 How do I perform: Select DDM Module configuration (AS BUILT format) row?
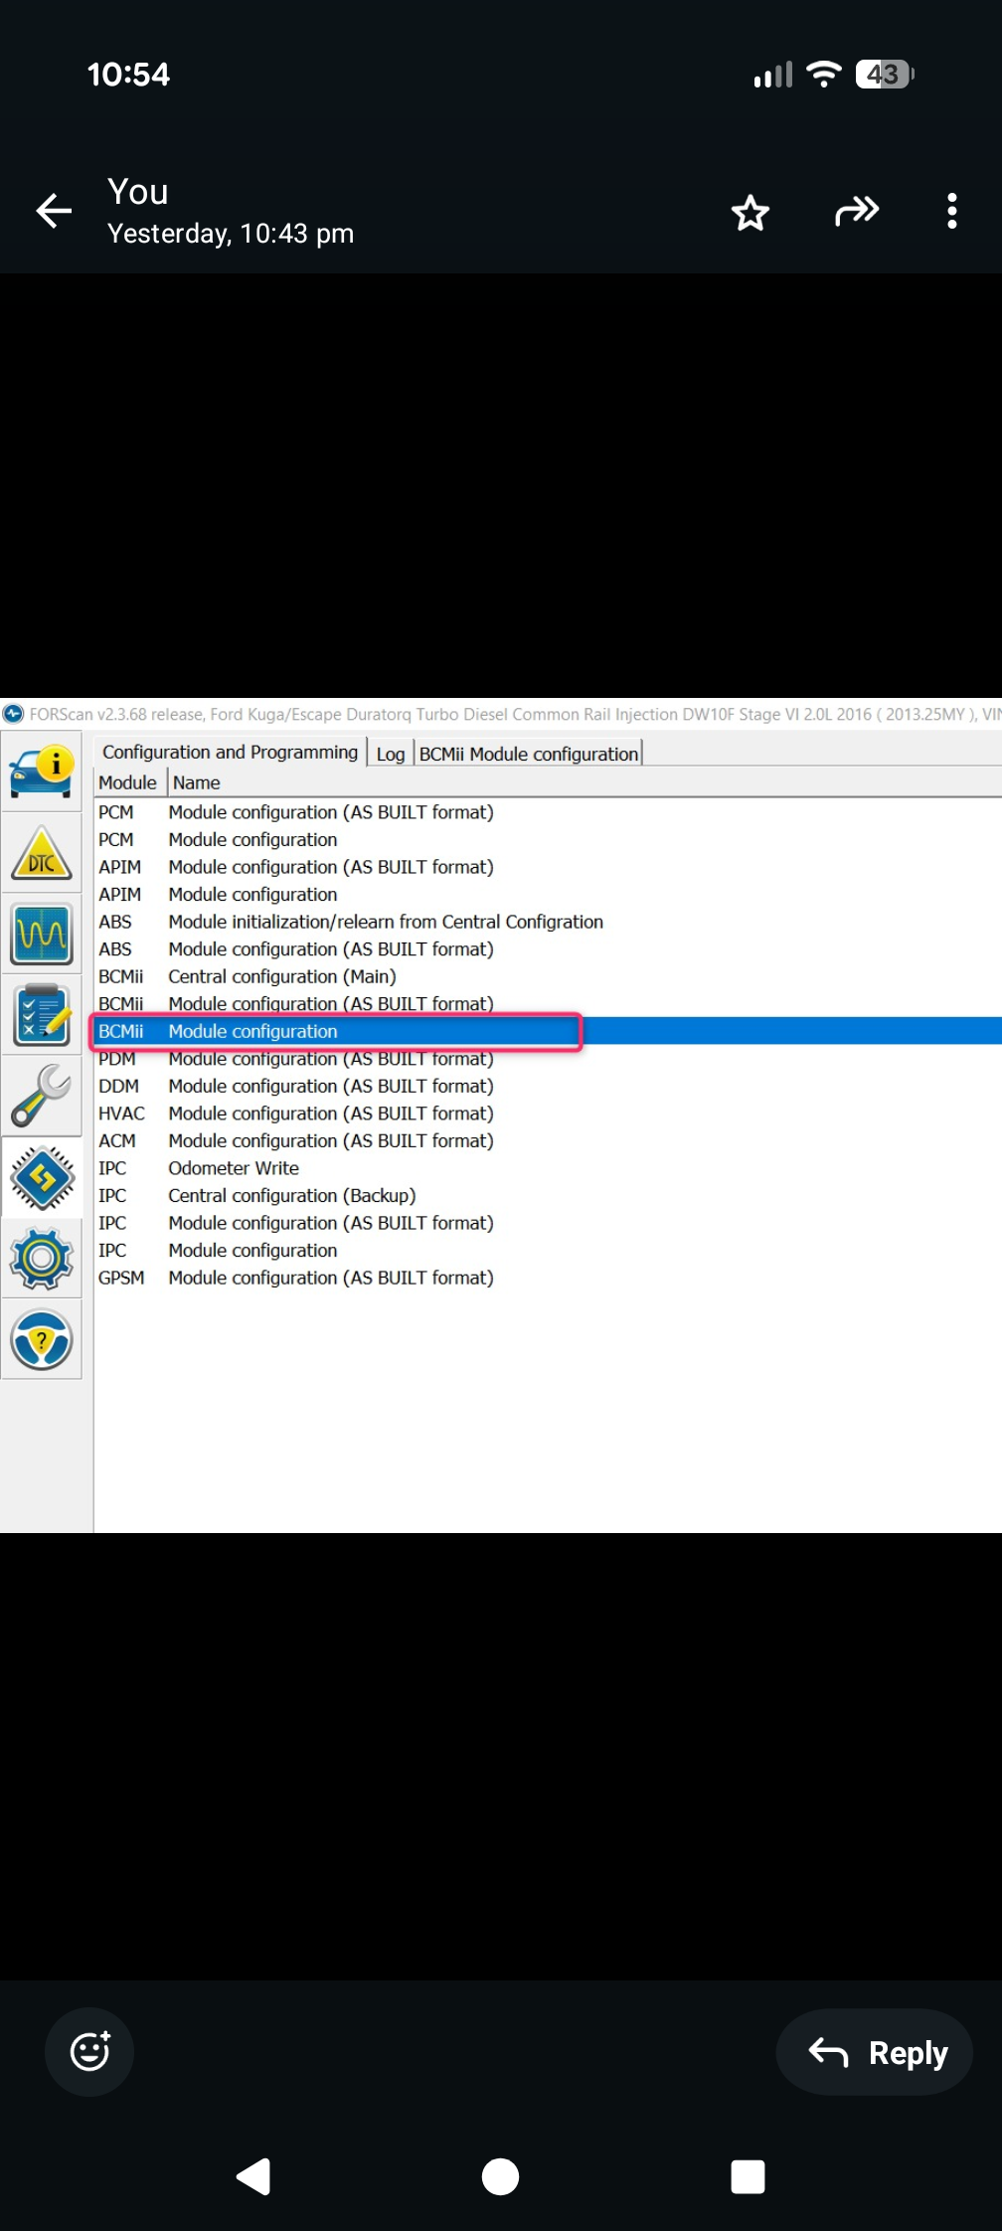pyautogui.click(x=547, y=1086)
